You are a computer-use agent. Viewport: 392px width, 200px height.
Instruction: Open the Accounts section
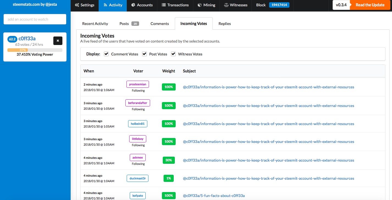coord(142,5)
